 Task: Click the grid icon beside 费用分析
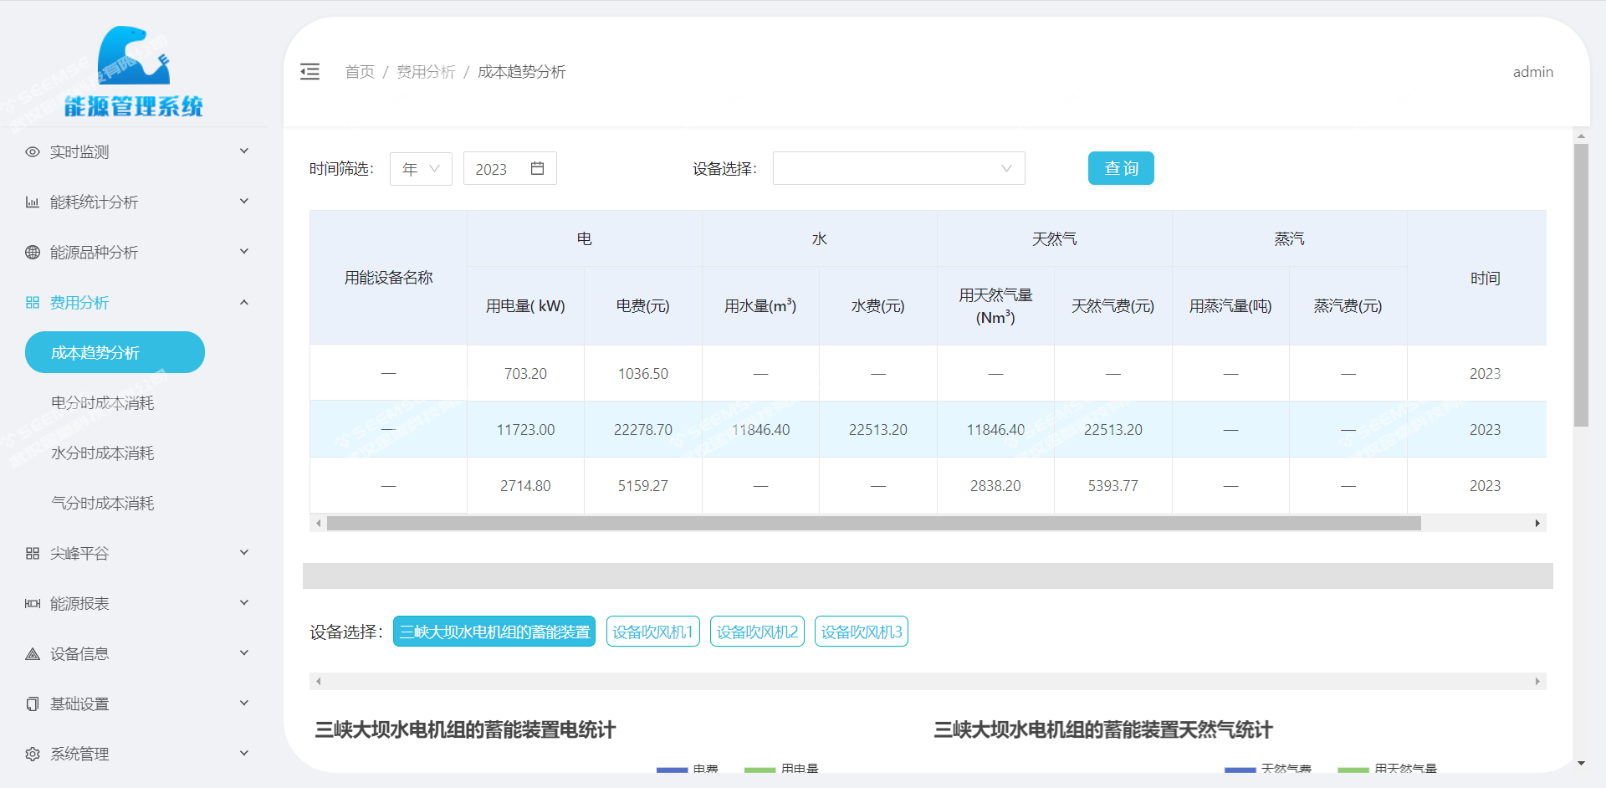[33, 303]
